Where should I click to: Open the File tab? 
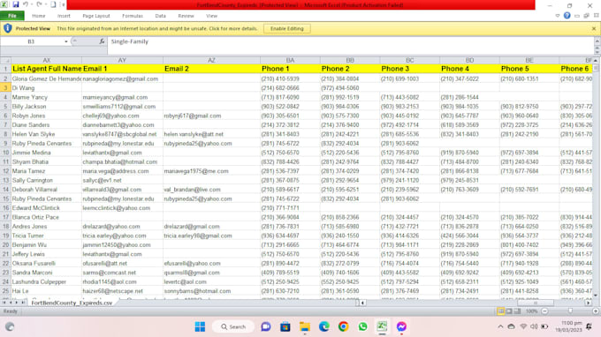tap(12, 16)
